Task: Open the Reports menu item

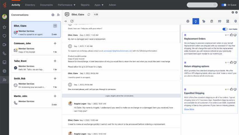Action: coord(85,5)
